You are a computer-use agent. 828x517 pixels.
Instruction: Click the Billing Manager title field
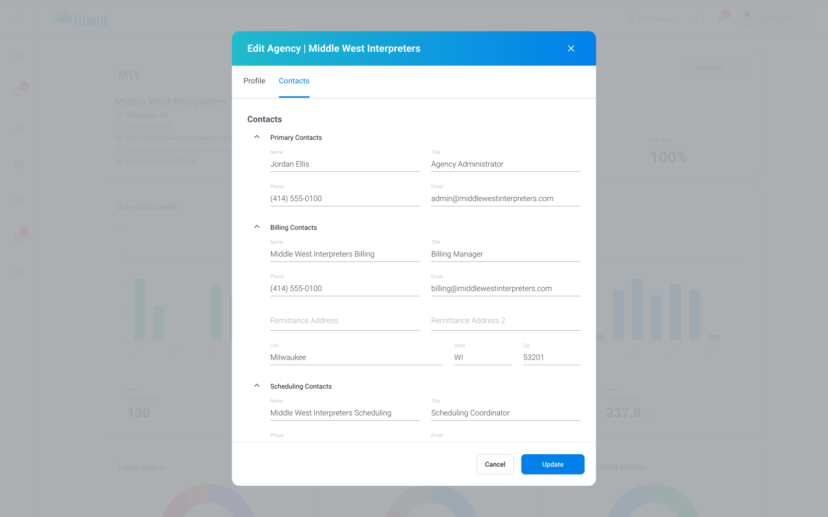pos(506,254)
